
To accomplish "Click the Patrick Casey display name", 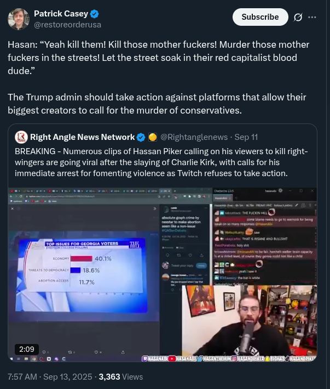I will (x=61, y=14).
